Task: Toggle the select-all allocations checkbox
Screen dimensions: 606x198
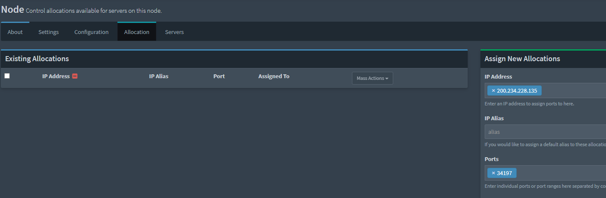Action: 7,76
